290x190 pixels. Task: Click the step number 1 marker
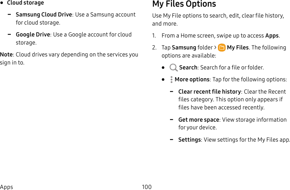(154, 36)
